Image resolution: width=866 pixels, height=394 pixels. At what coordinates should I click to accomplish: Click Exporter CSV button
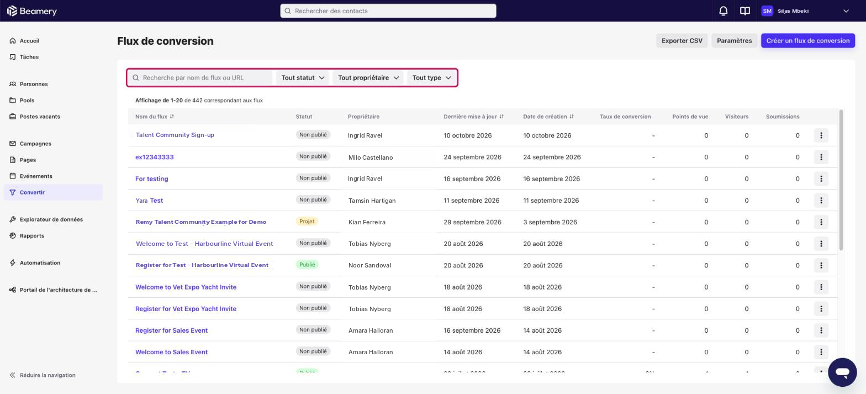pyautogui.click(x=682, y=41)
